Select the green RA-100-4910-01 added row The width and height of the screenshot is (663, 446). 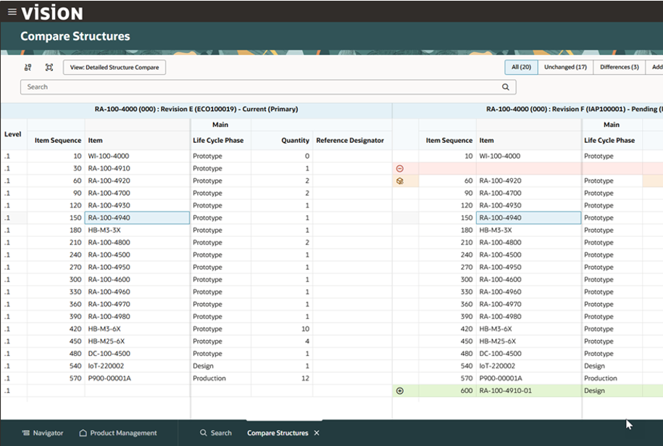[x=505, y=391]
